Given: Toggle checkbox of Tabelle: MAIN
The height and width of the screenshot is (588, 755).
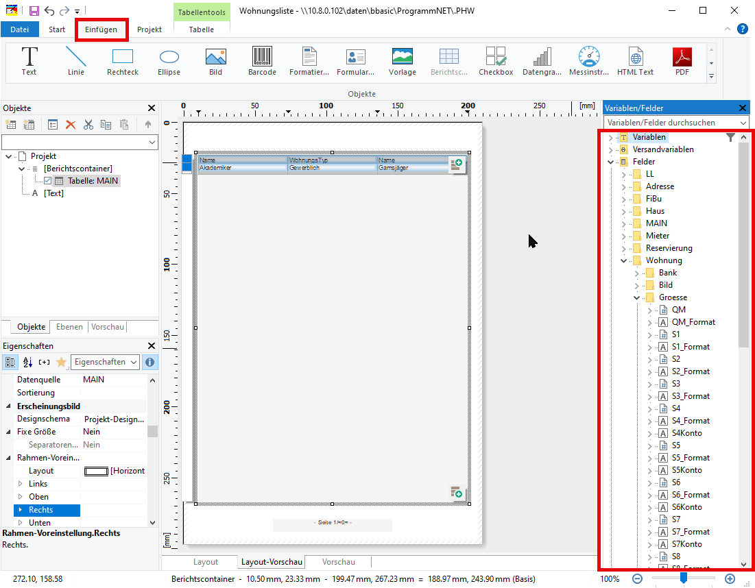Looking at the screenshot, I should [x=47, y=181].
